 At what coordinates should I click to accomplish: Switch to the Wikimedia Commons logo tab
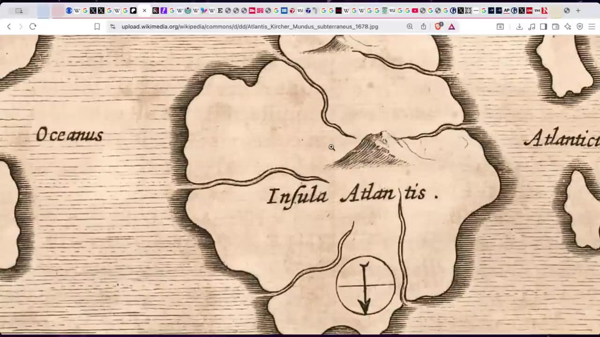click(x=187, y=10)
